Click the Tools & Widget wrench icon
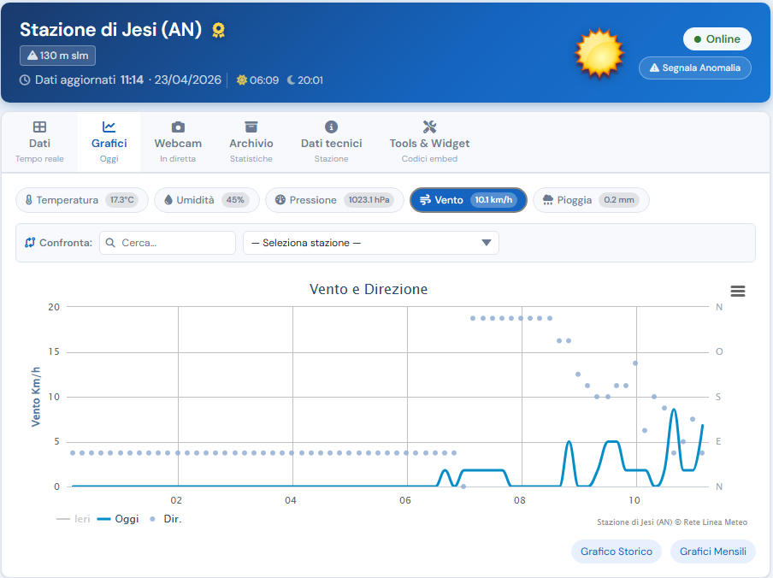 (429, 127)
